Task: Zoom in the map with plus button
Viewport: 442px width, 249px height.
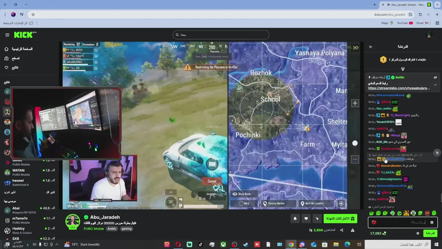Action: point(355,103)
